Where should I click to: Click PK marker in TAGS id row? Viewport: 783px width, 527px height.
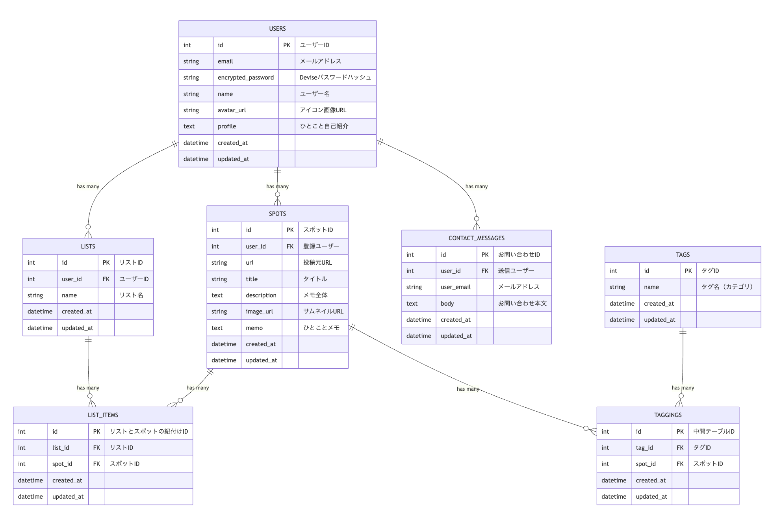(x=688, y=271)
